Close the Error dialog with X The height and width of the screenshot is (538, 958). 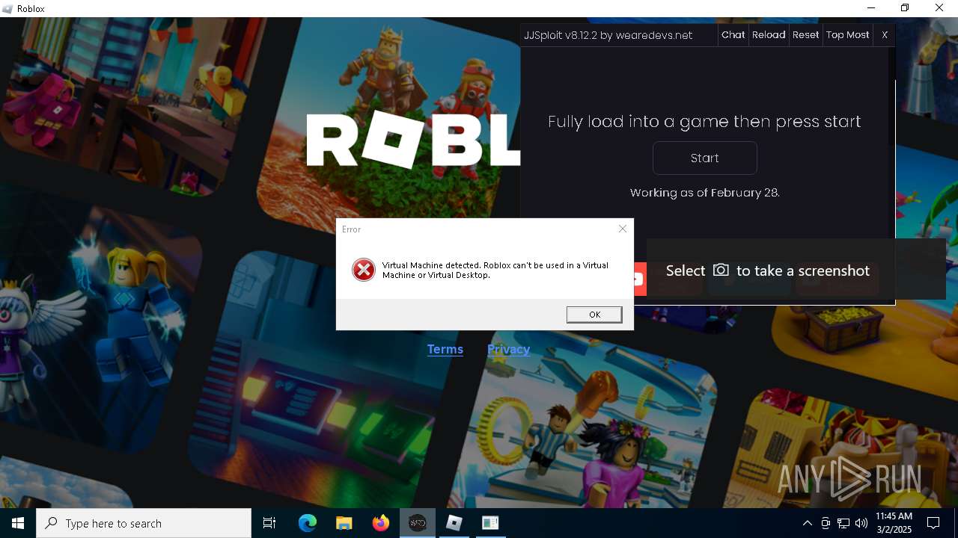tap(622, 229)
